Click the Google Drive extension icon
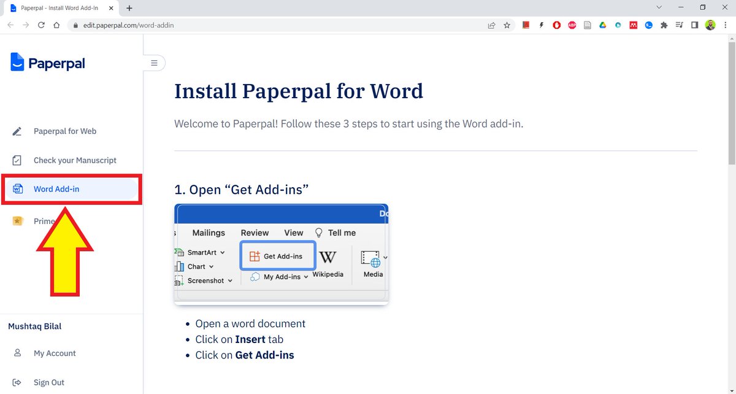Viewport: 736px width, 394px height. (602, 25)
